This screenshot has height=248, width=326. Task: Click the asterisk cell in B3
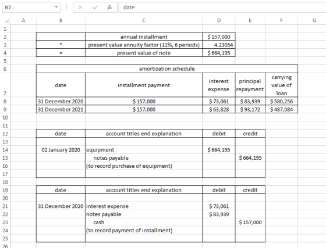pos(61,45)
